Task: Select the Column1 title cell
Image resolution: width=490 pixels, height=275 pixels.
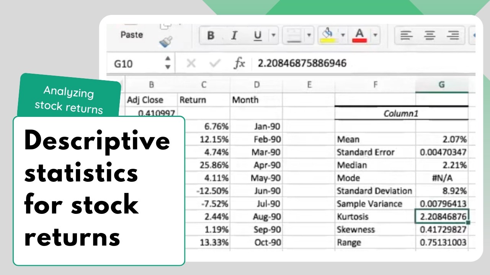Action: click(402, 113)
